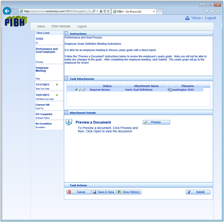Sort by the Status column header
Image resolution: width=224 pixels, height=222 pixels.
point(107,86)
